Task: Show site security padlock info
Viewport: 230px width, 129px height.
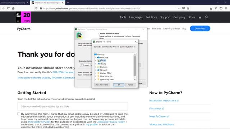Action: pos(41,8)
